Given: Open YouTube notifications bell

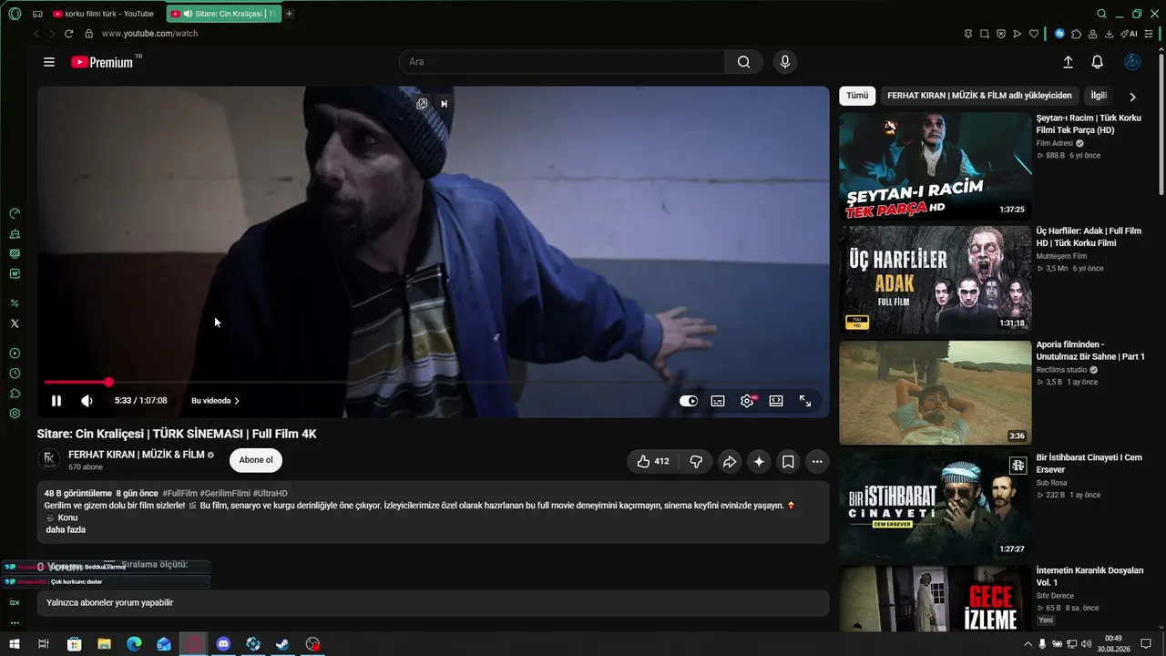Looking at the screenshot, I should coord(1098,62).
